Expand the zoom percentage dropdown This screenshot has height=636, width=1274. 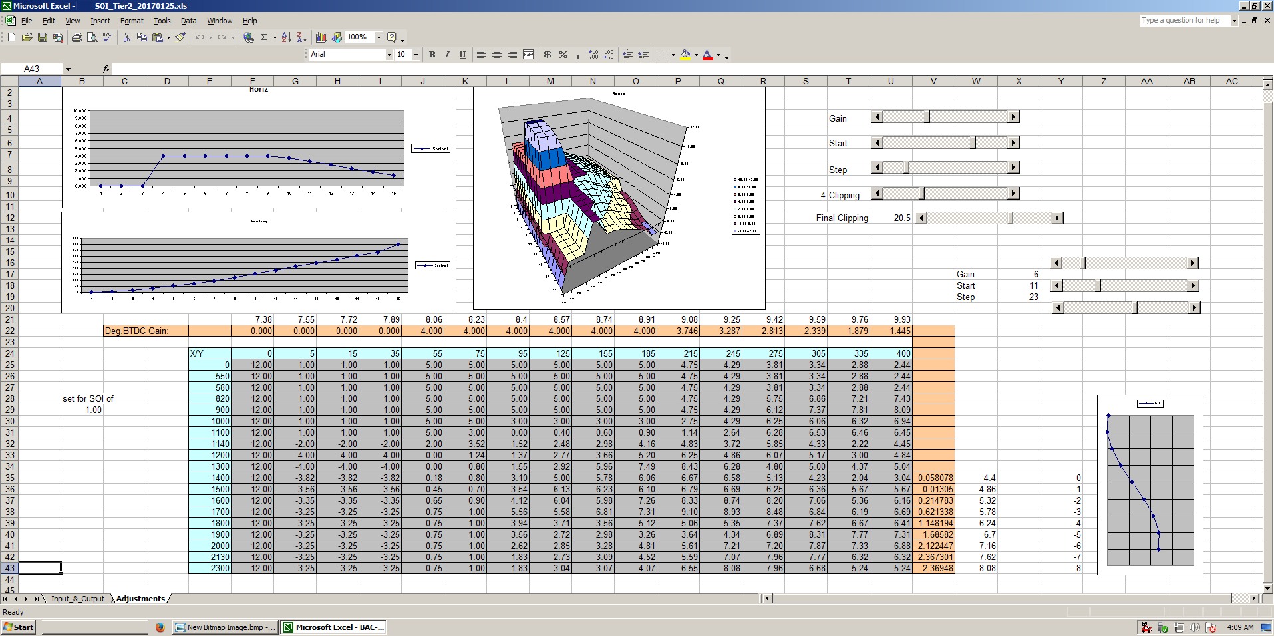pyautogui.click(x=379, y=37)
